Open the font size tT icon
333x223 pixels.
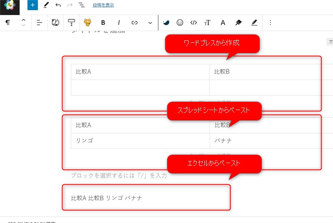point(207,22)
